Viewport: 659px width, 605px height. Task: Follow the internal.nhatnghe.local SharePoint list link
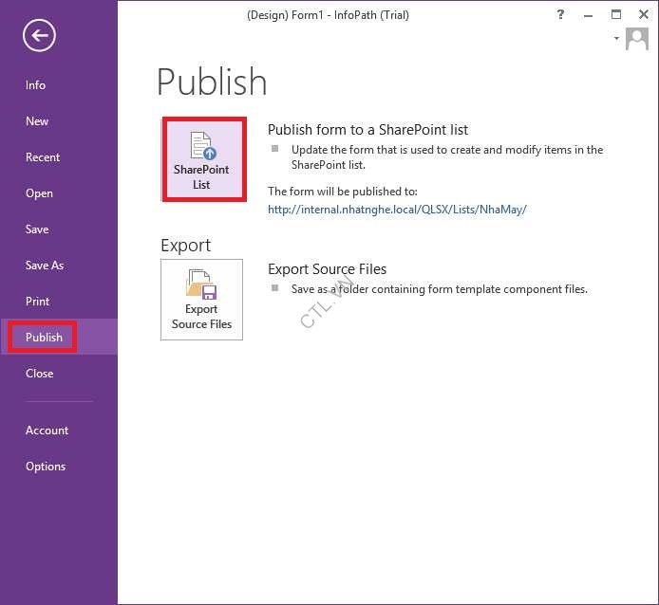pos(397,210)
